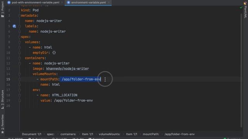Open the Structure tool window
The image size is (248, 139).
tap(2, 100)
